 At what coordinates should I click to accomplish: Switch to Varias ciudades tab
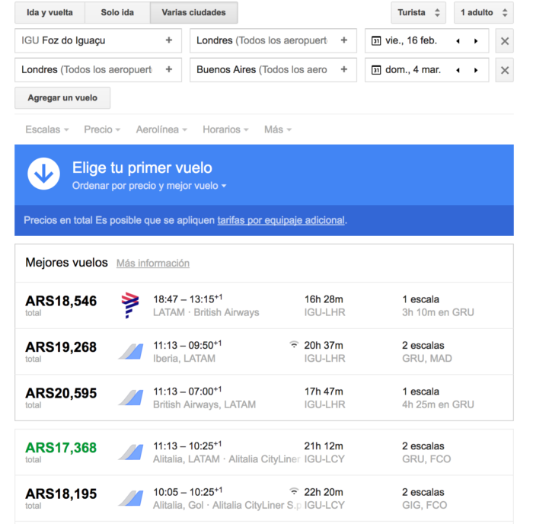193,13
